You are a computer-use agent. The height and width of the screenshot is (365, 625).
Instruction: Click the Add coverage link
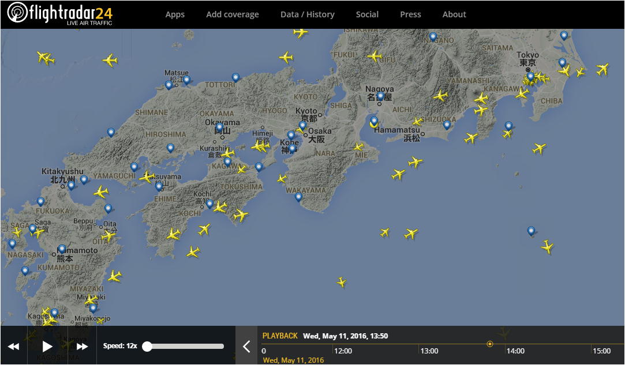(232, 14)
